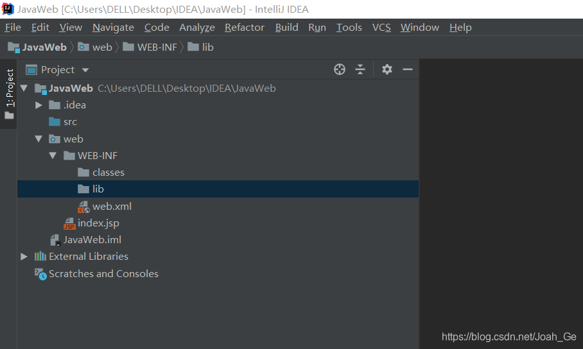This screenshot has height=349, width=583.
Task: Collapse the WEB-INF folder arrow
Action: (53, 156)
